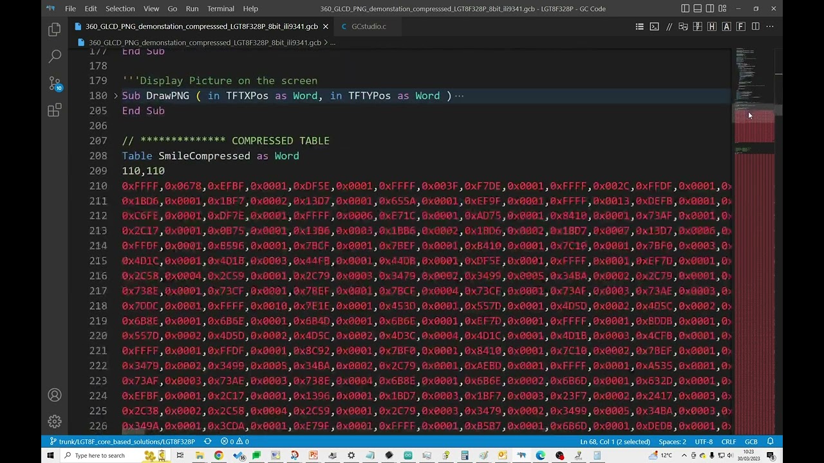Viewport: 824px width, 463px height.
Task: Click Synchronize Changes icon in status bar
Action: [207, 442]
